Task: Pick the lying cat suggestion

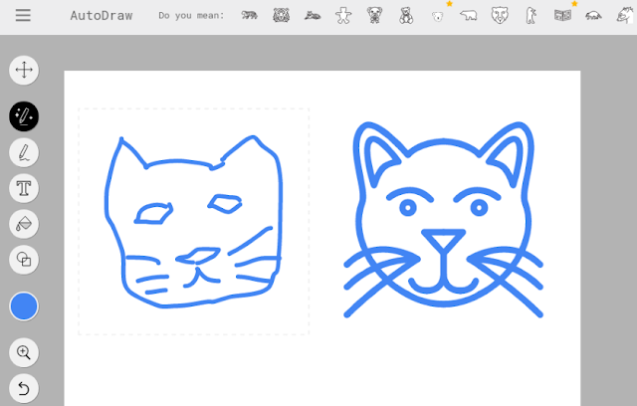Action: coord(313,16)
